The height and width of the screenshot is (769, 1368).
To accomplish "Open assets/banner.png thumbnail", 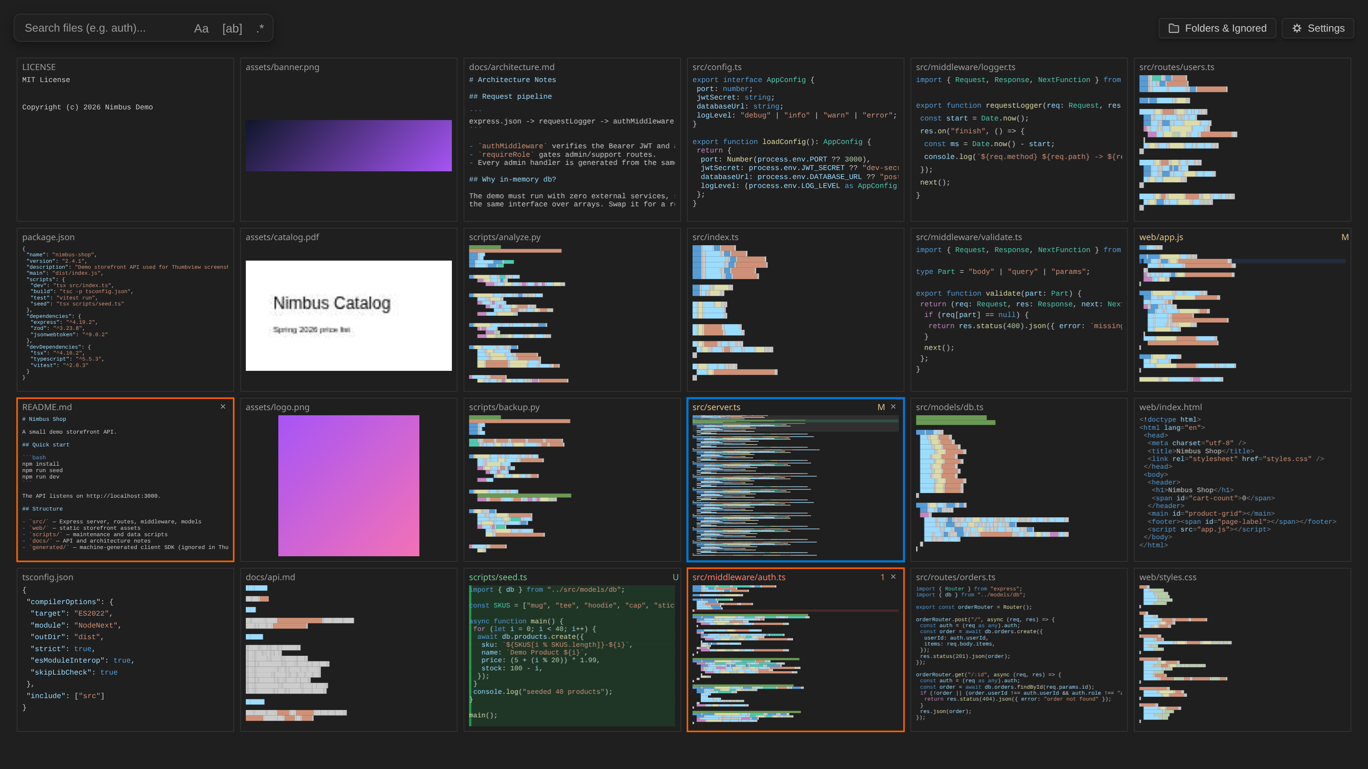I will click(348, 140).
